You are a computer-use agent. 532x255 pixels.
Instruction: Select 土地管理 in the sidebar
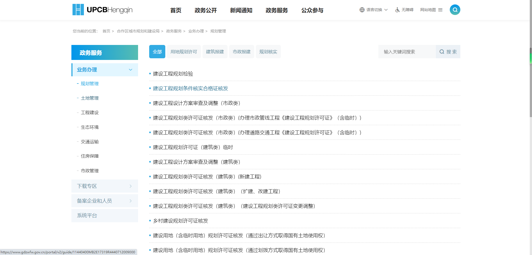click(89, 98)
